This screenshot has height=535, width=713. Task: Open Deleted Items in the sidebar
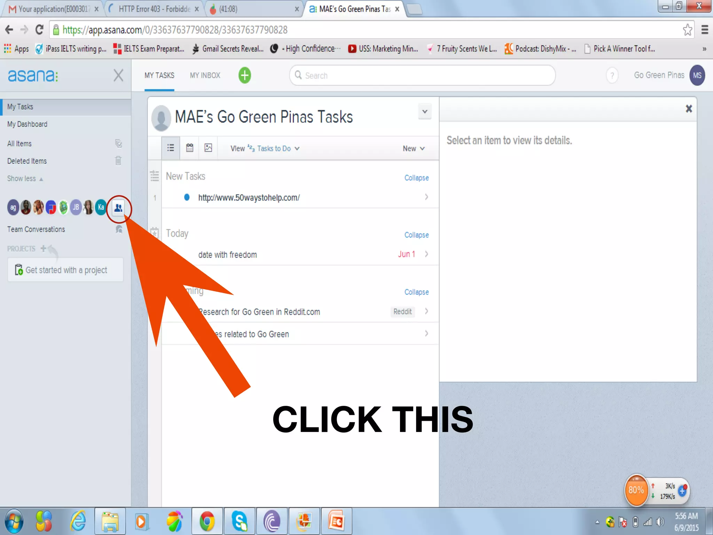(27, 161)
